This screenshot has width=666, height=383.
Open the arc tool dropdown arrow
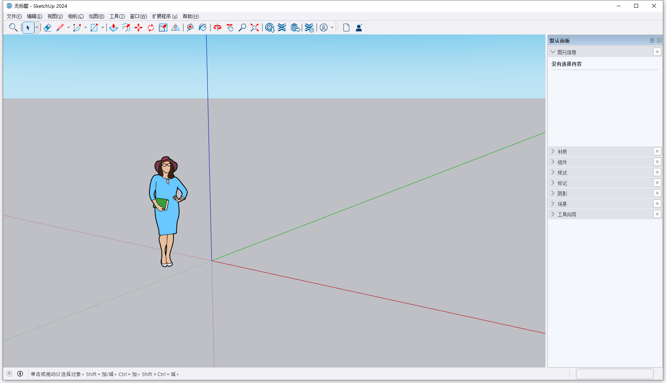(86, 27)
